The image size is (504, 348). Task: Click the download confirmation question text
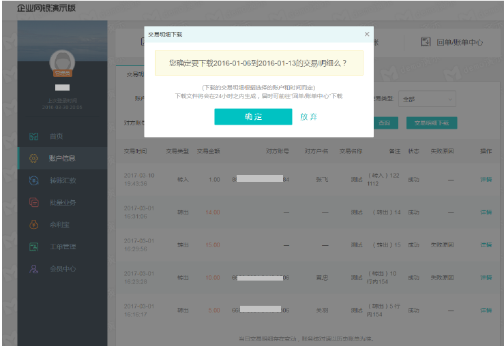tap(258, 63)
